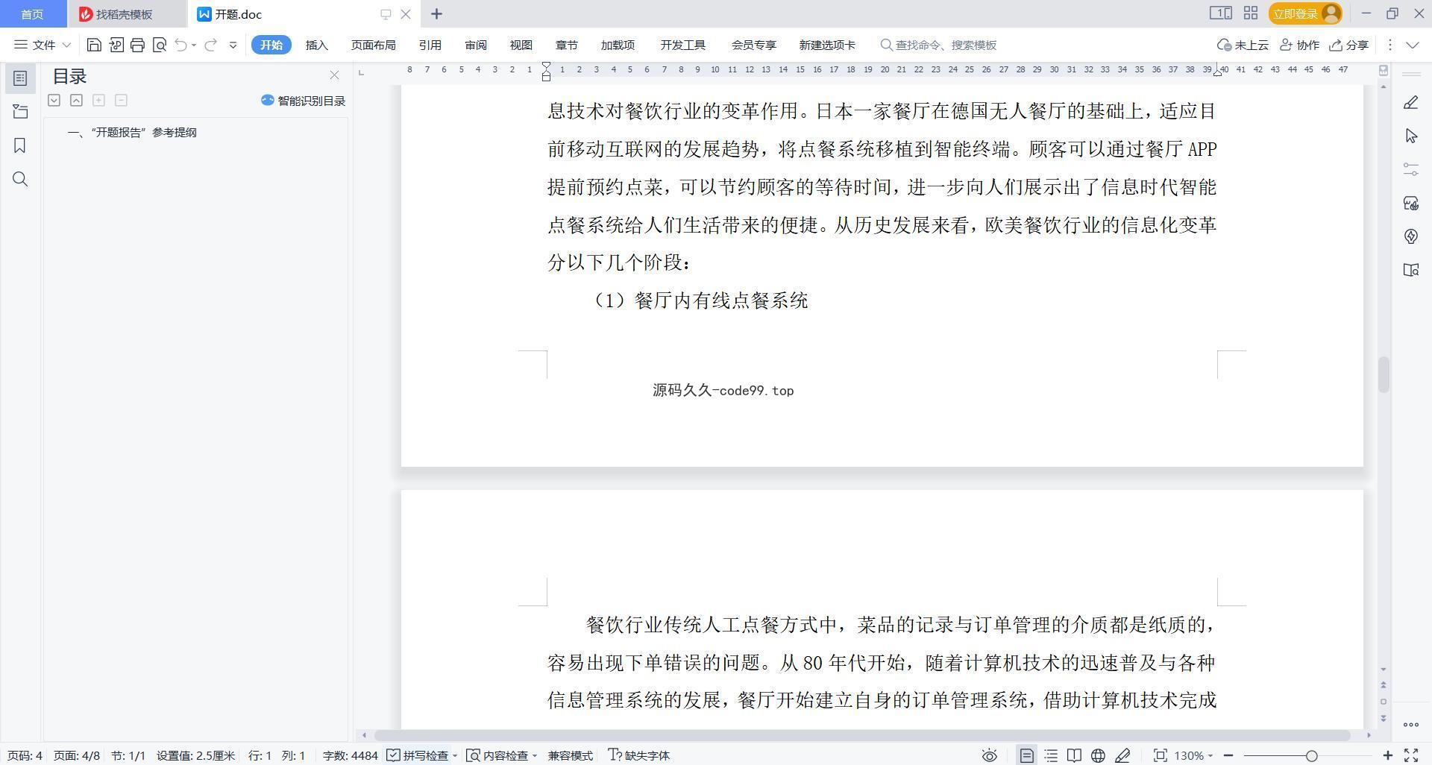Click the Print icon
Viewport: 1432px width, 765px height.
point(137,45)
